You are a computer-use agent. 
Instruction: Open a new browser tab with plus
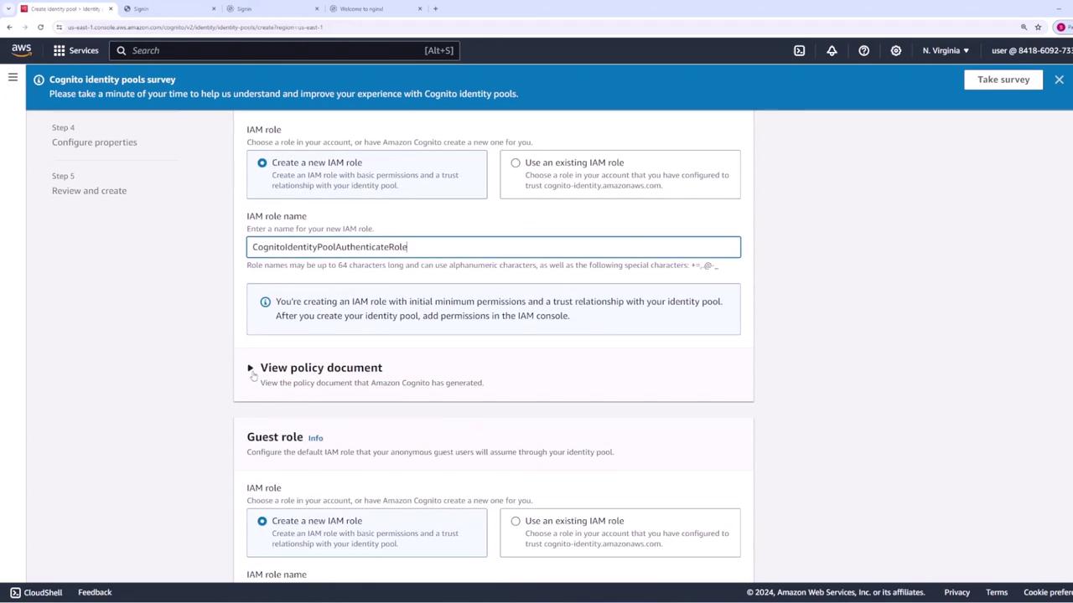(435, 8)
